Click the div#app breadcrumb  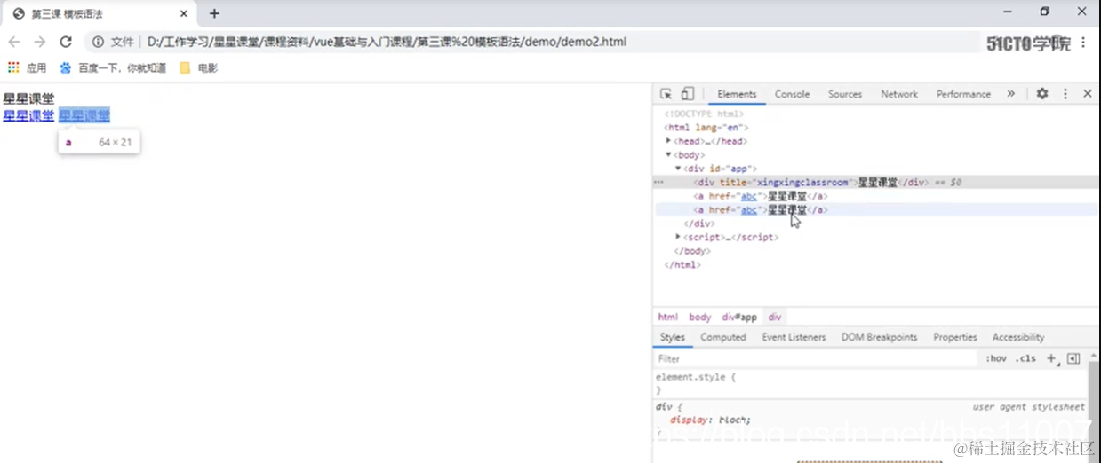coord(739,317)
